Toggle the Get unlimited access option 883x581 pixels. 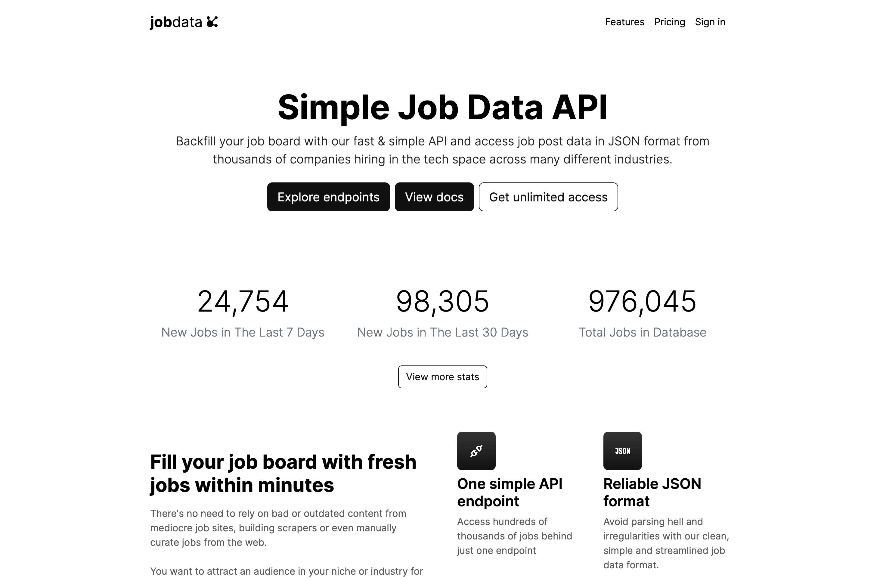coord(548,197)
